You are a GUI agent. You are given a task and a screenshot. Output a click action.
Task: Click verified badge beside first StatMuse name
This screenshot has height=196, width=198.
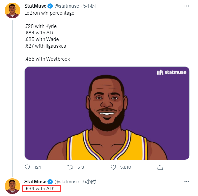tap(50, 6)
